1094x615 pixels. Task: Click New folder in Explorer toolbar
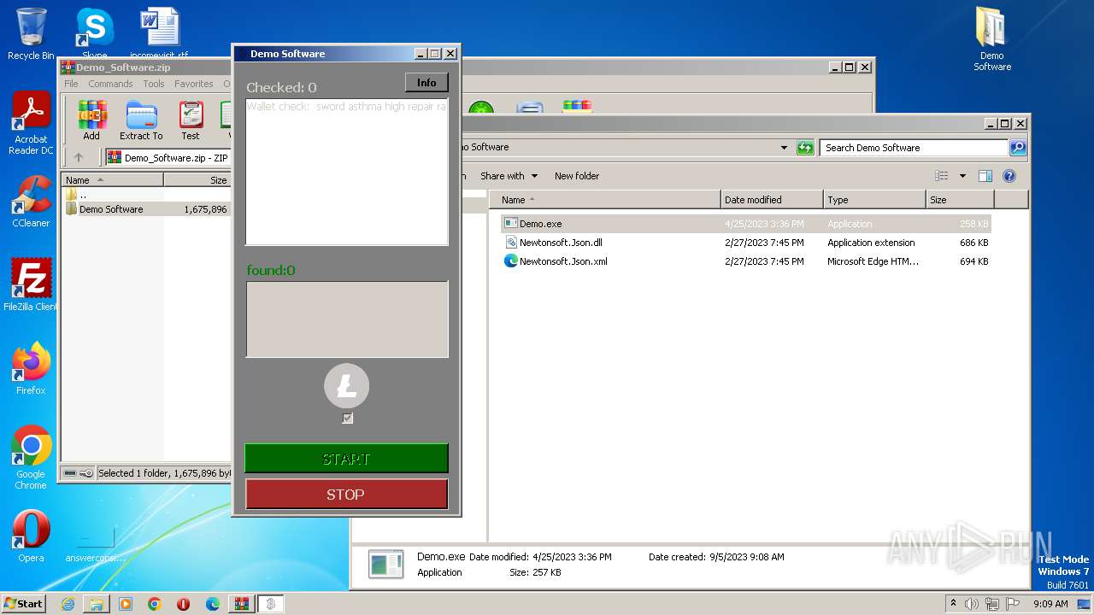point(577,176)
